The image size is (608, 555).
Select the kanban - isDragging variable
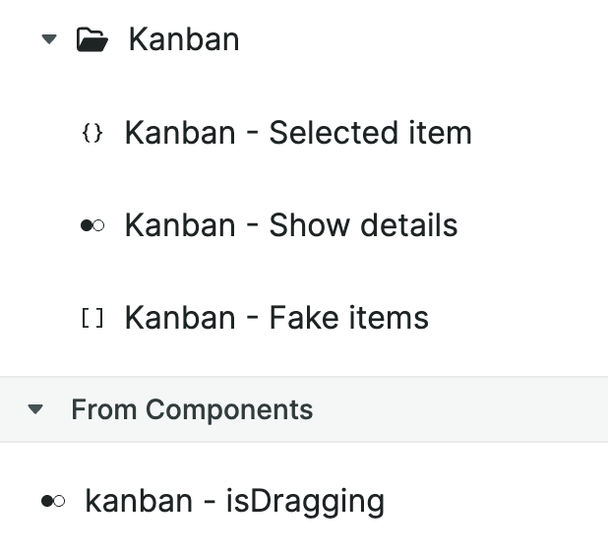[x=234, y=501]
